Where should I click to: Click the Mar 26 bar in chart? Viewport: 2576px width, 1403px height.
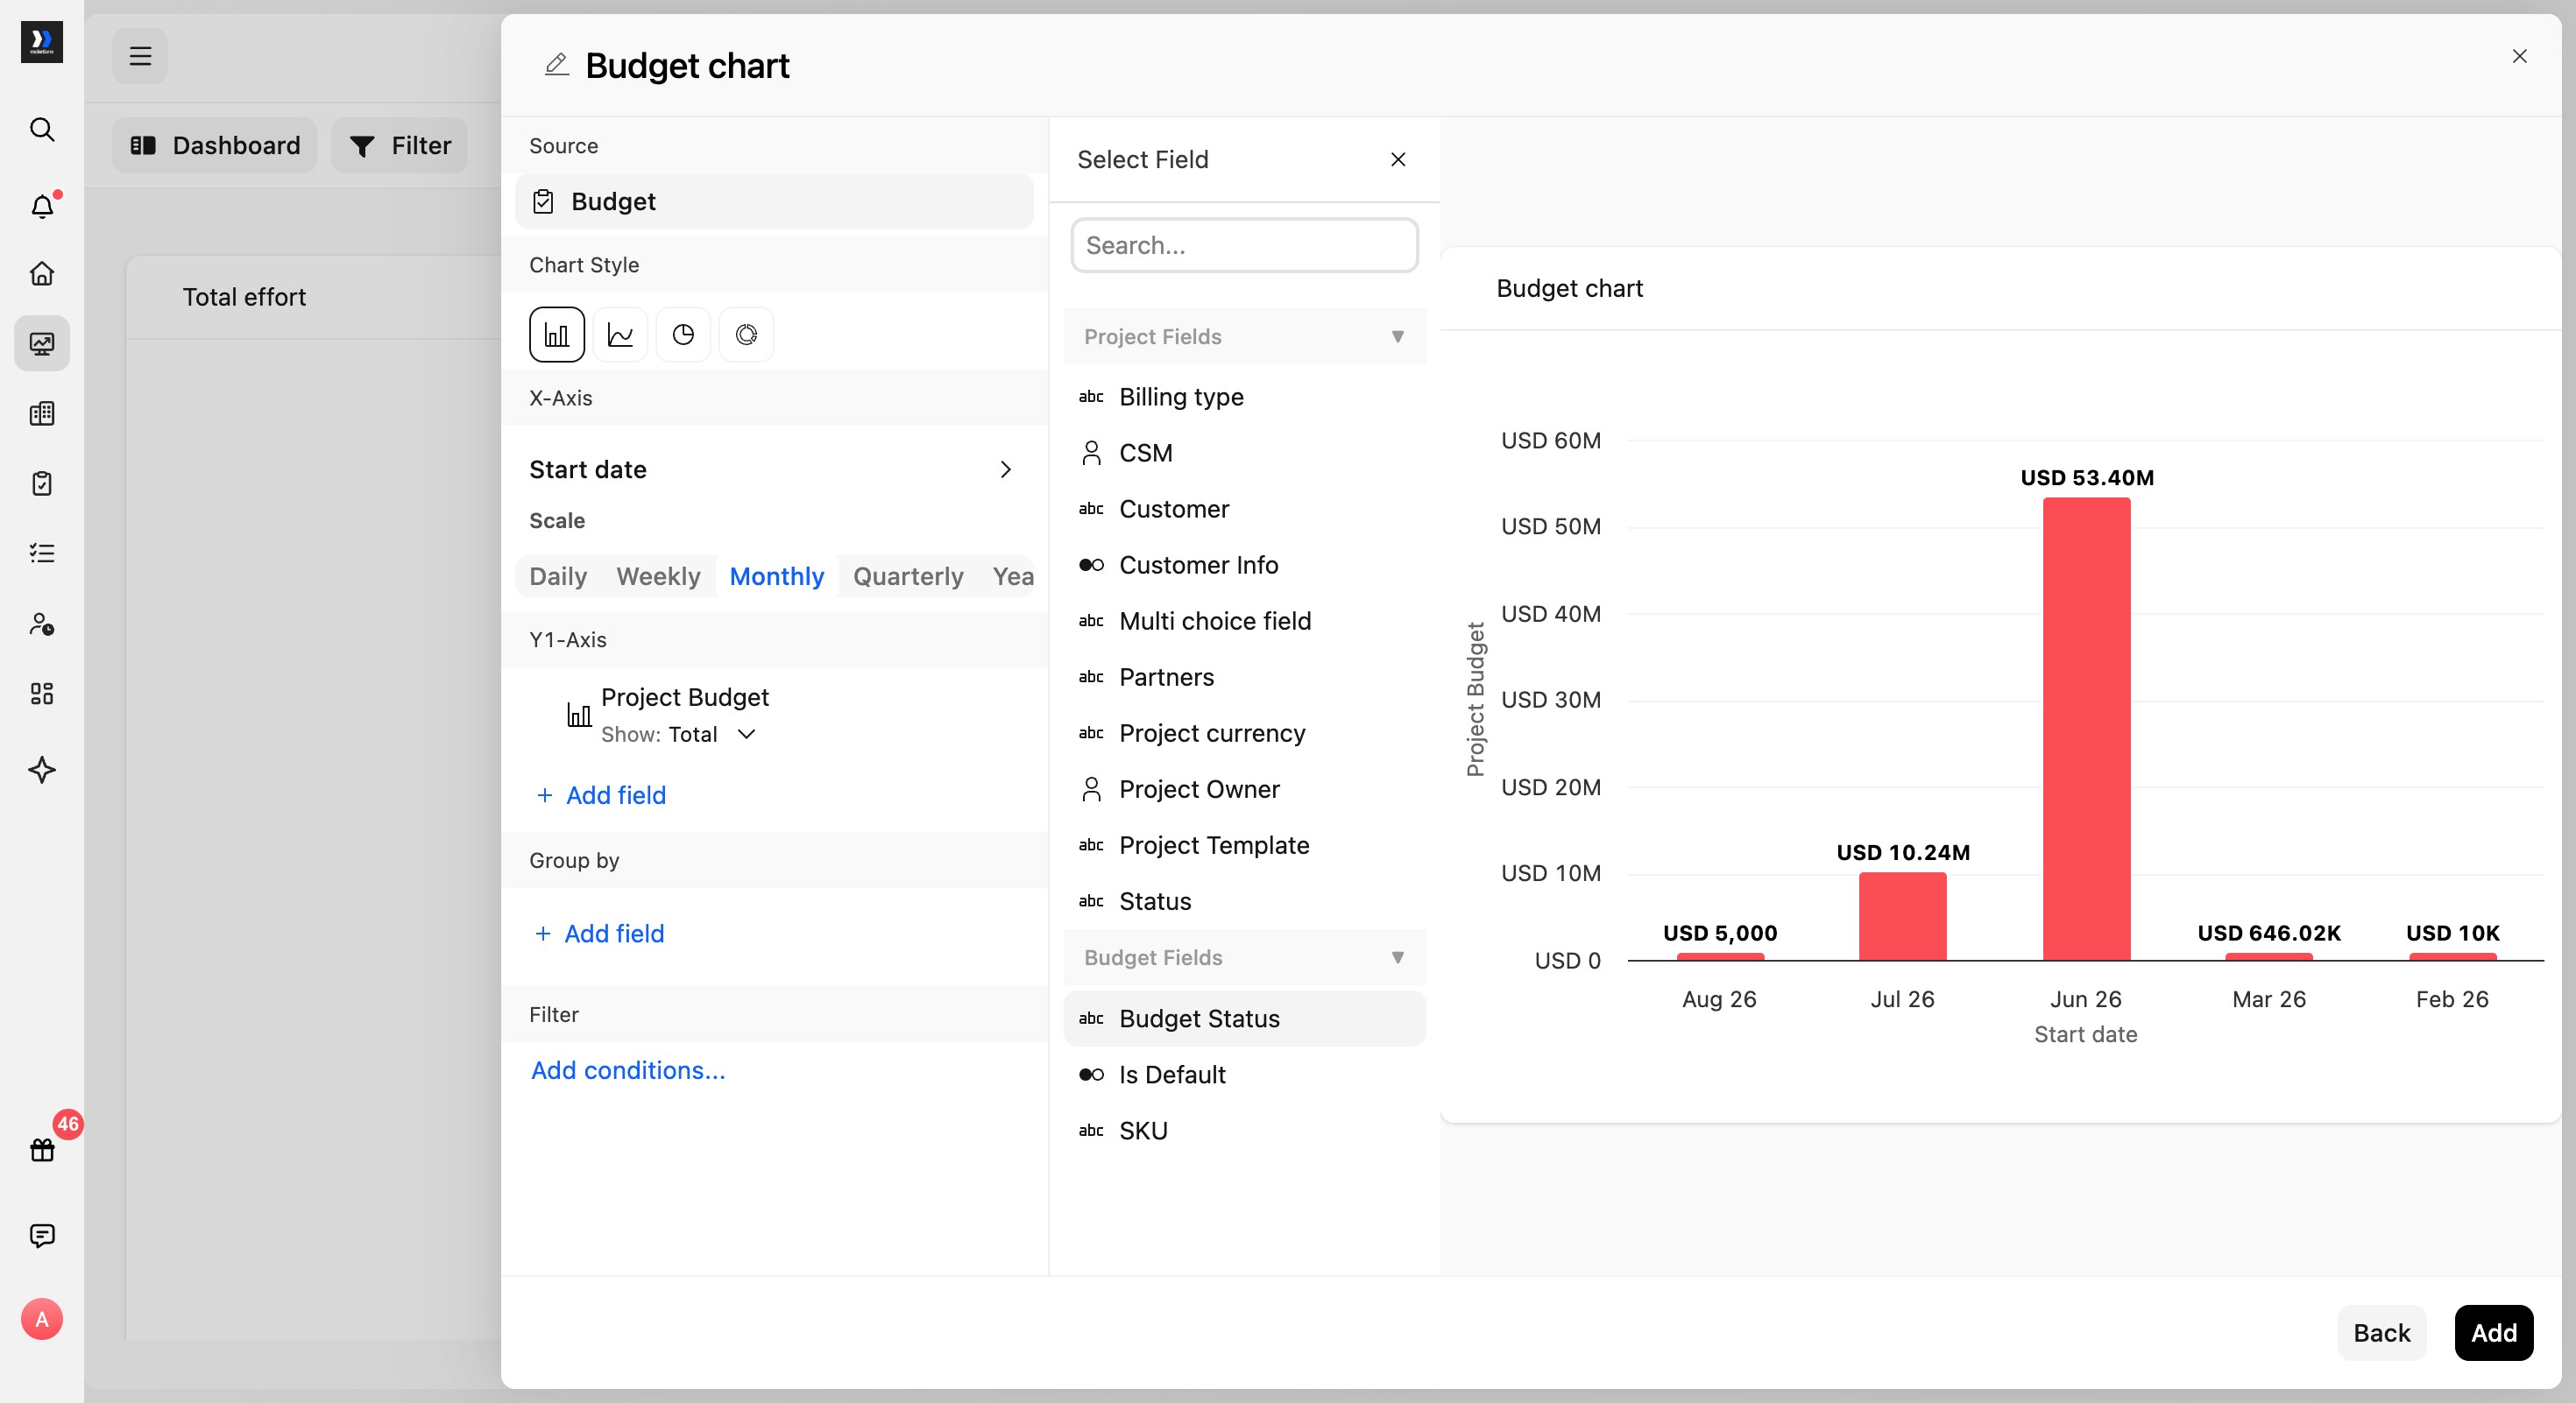[x=2268, y=956]
